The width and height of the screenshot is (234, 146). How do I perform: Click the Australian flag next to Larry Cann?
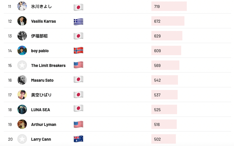pos(78,139)
